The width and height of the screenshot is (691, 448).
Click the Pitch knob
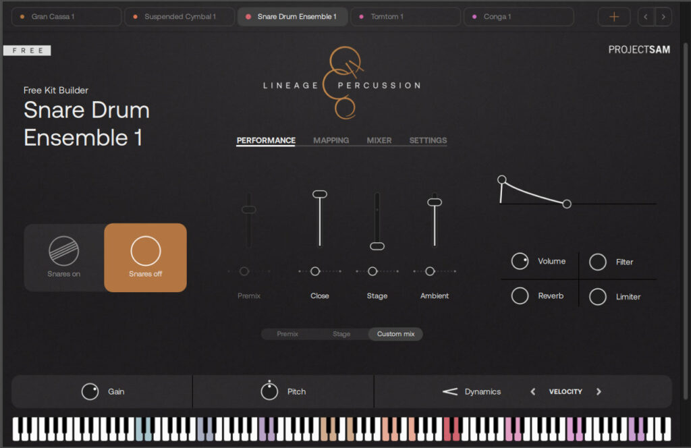point(269,391)
